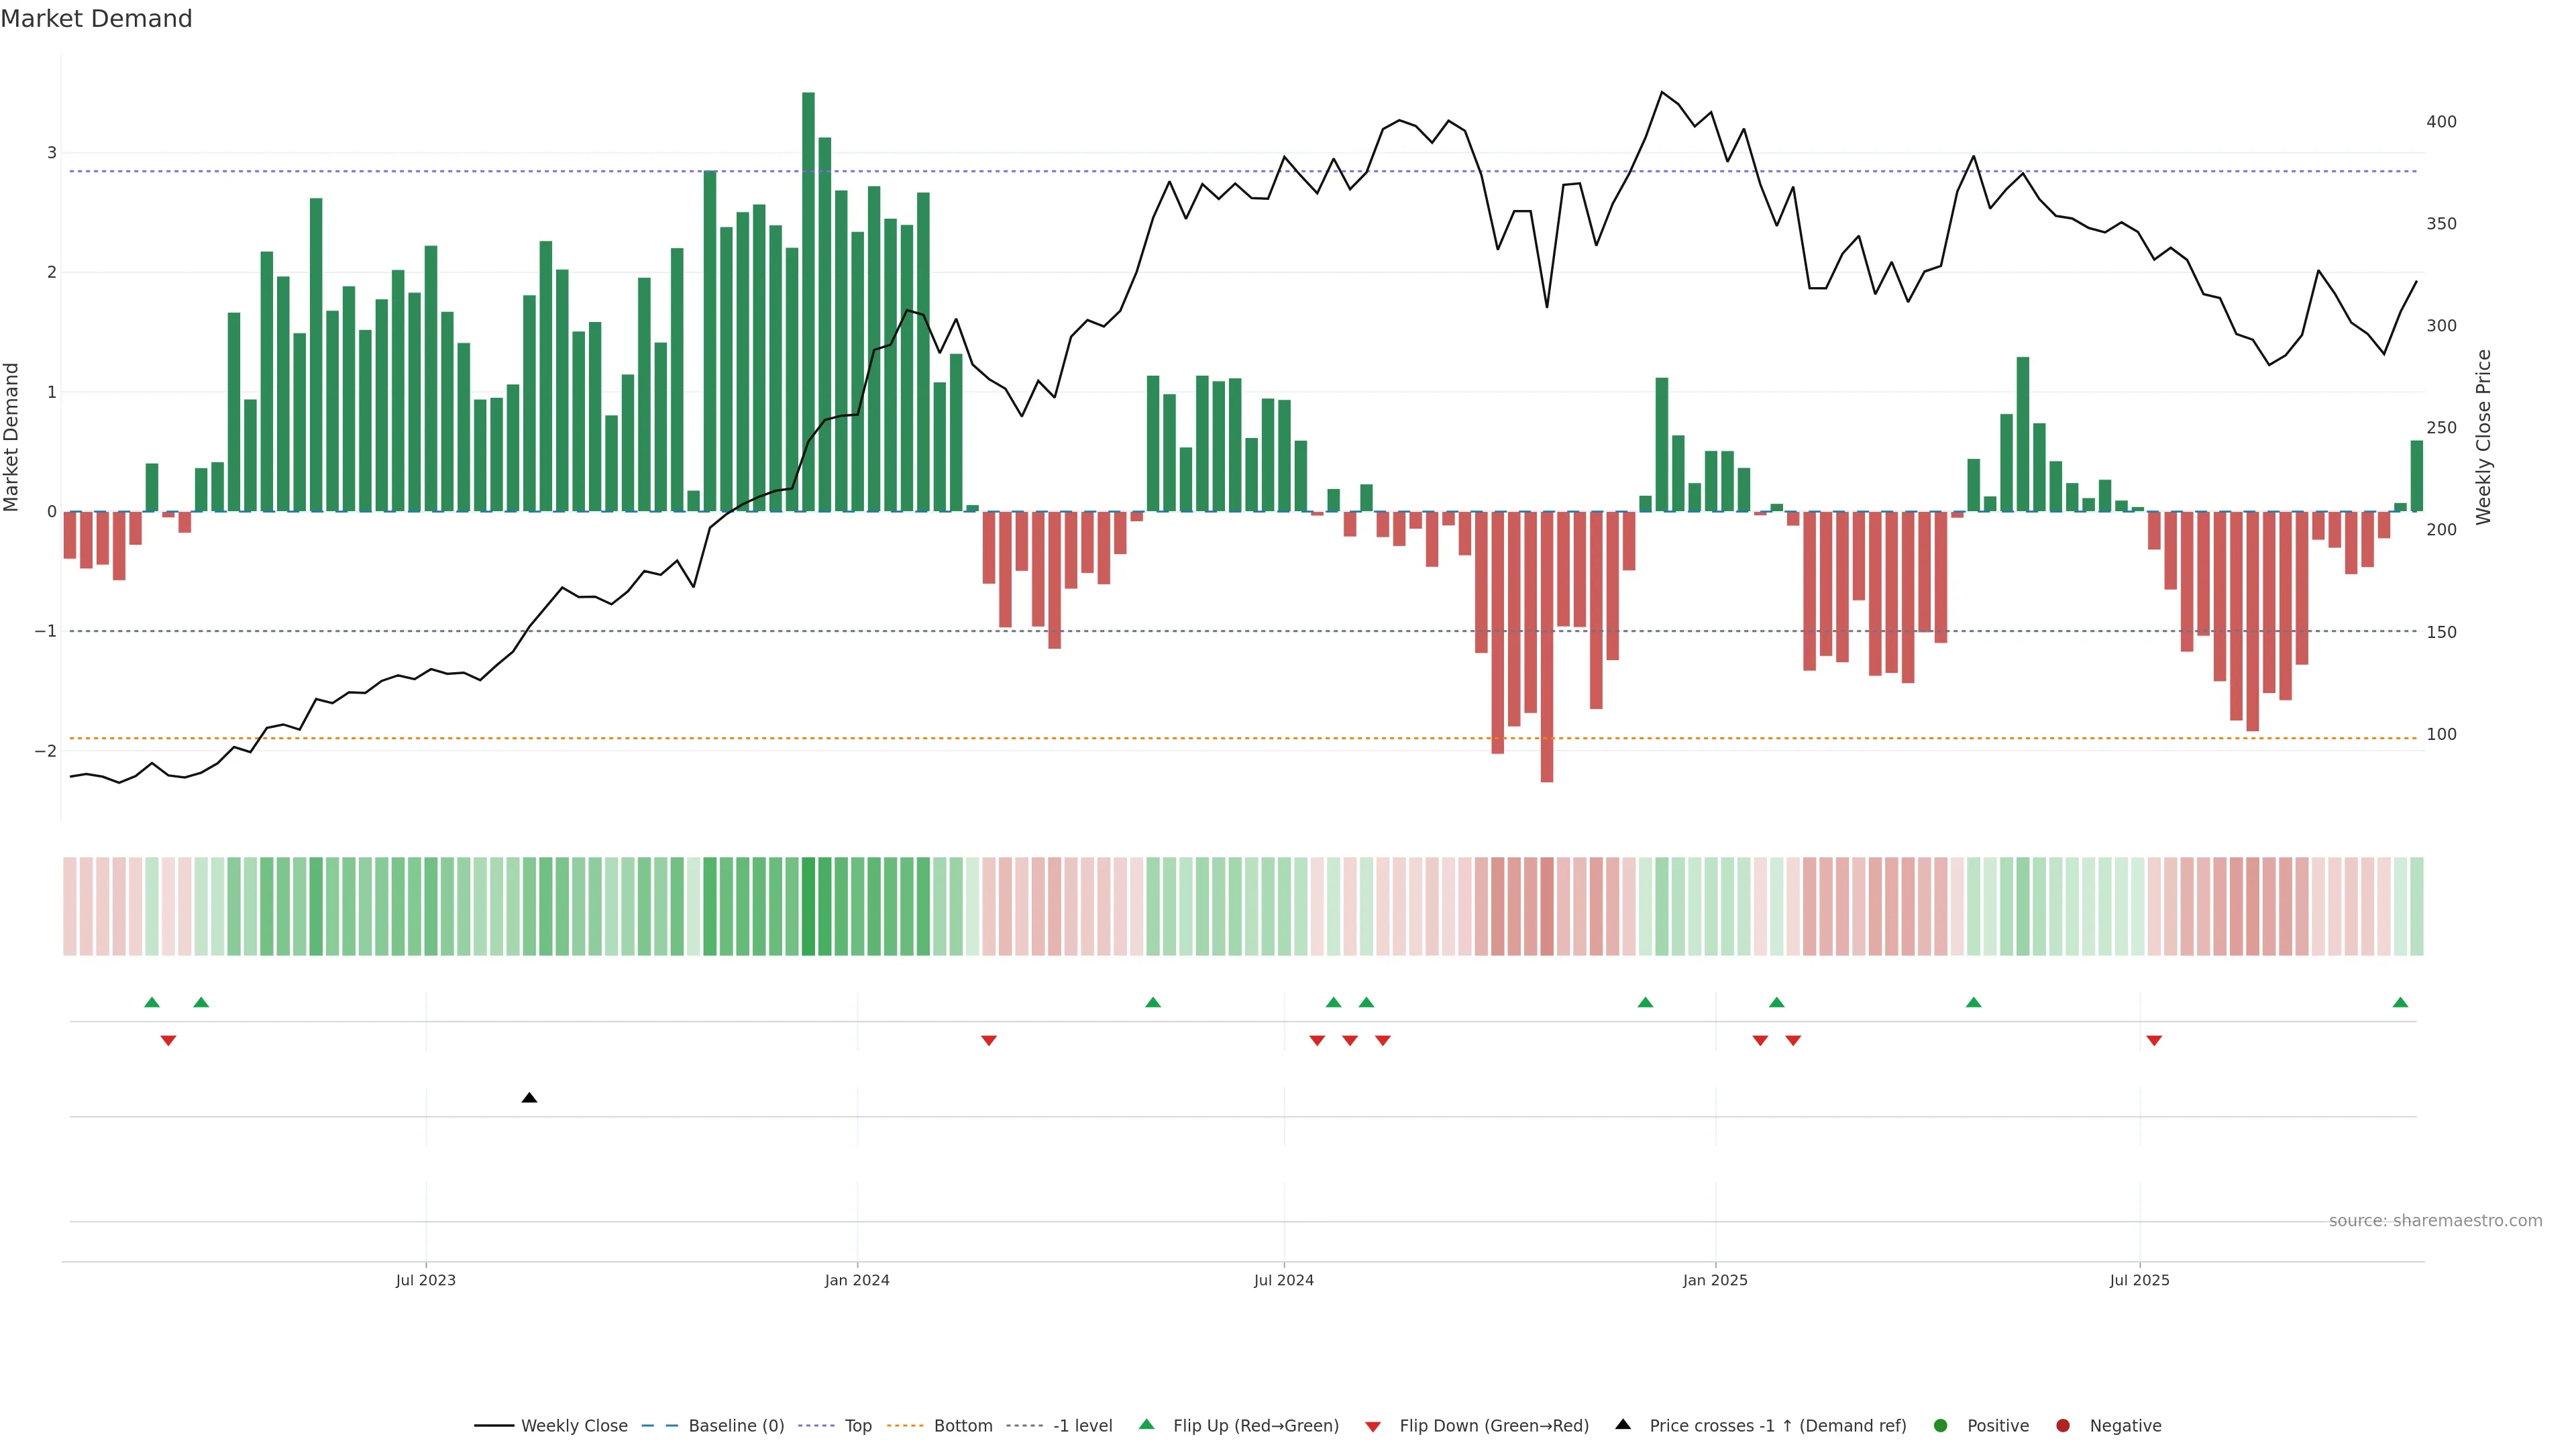Click the leftmost green flip-up triangle
Viewport: 2576px width, 1449px height.
[x=152, y=1002]
